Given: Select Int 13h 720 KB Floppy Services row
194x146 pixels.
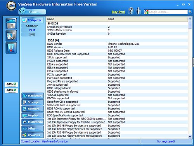Looking at the screenshot, I should 117,132.
